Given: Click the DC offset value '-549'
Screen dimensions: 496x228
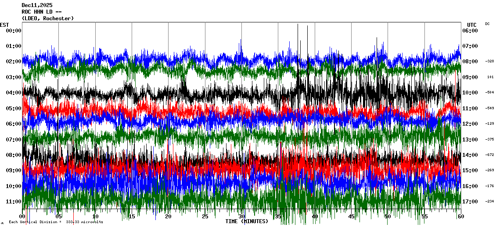Looking at the screenshot, I should [490, 108].
